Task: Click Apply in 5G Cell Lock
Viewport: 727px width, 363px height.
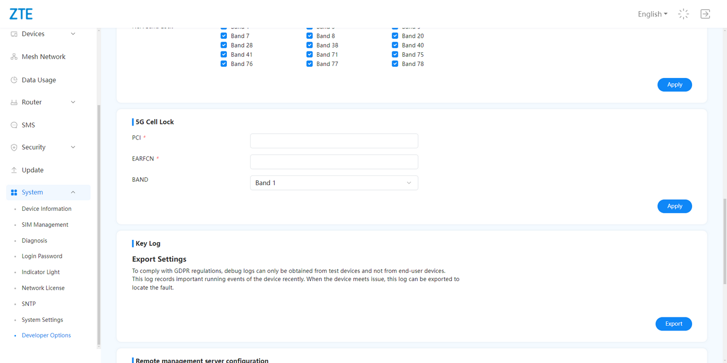Action: 675,206
